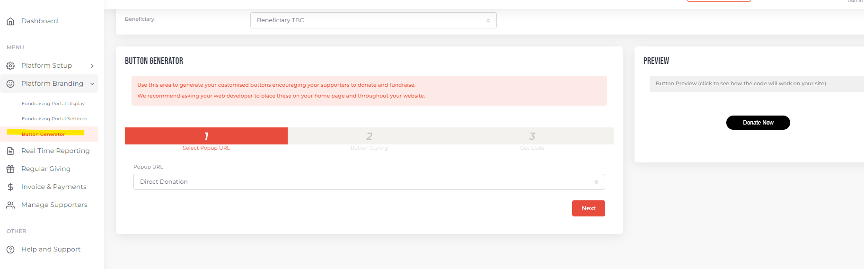Click the Invoice & Payments dollar icon
The height and width of the screenshot is (269, 864).
coord(10,187)
